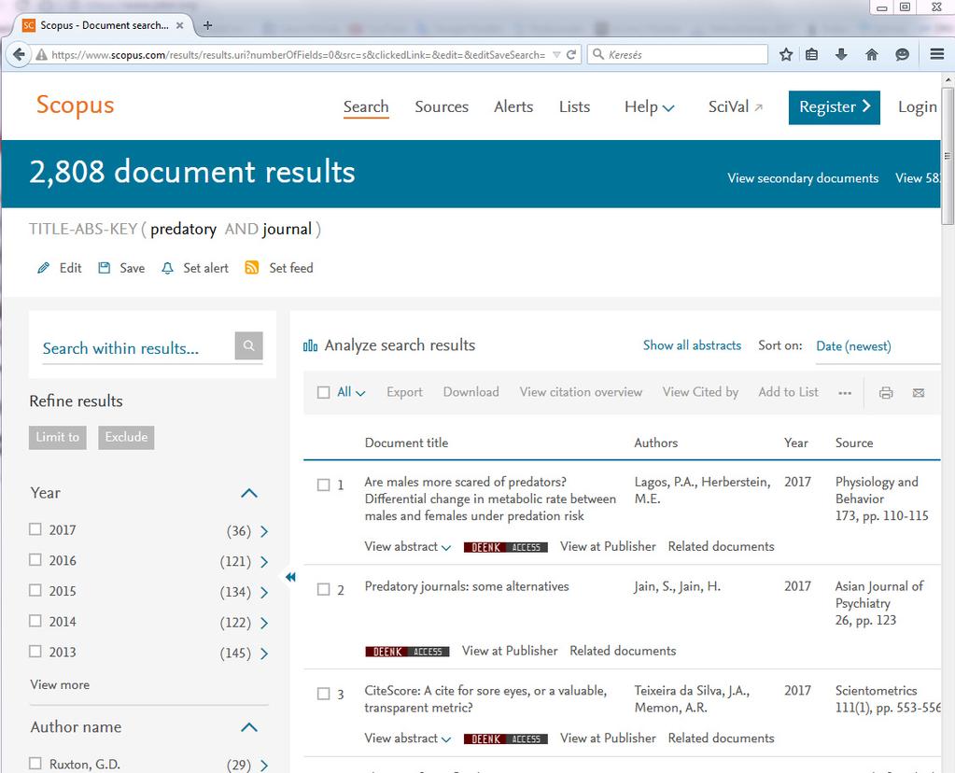Collapse the Author name filter section
This screenshot has width=955, height=773.
(249, 726)
